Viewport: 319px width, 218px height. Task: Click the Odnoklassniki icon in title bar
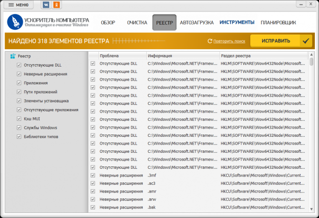coord(57,5)
